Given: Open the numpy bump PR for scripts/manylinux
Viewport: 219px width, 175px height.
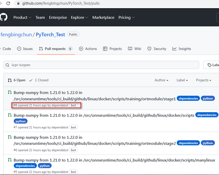Looking at the screenshot, I should point(114,160).
